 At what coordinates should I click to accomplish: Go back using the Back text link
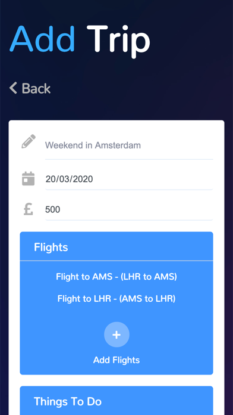pyautogui.click(x=36, y=88)
